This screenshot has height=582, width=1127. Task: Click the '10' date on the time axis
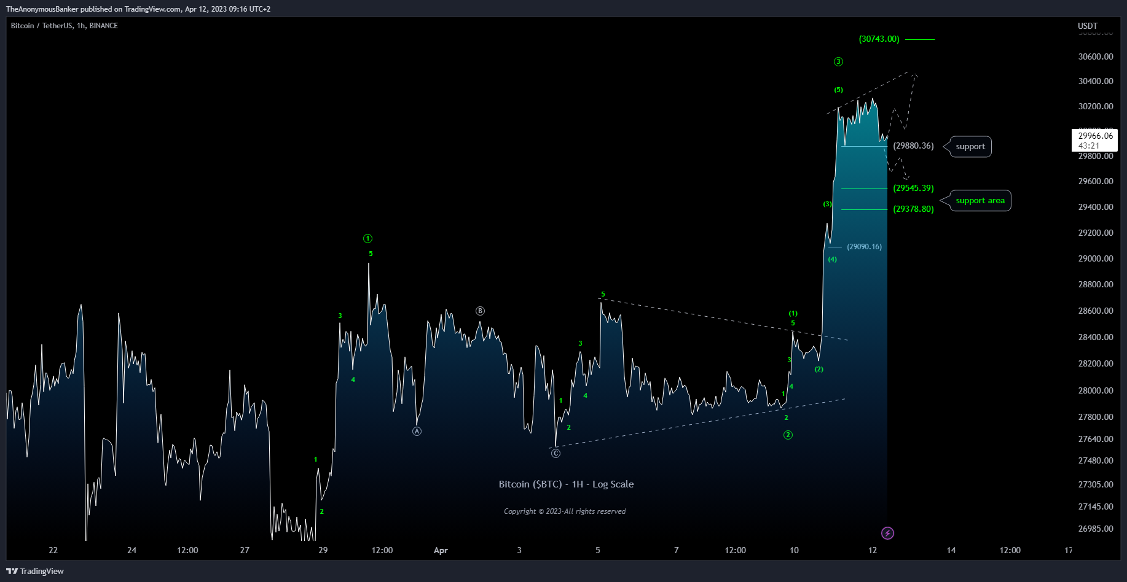(794, 550)
